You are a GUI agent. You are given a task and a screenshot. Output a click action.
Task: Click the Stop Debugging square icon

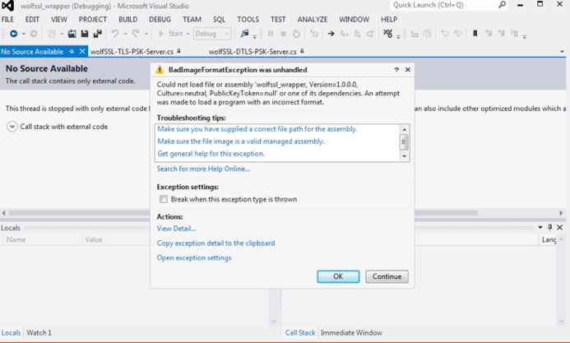284,34
